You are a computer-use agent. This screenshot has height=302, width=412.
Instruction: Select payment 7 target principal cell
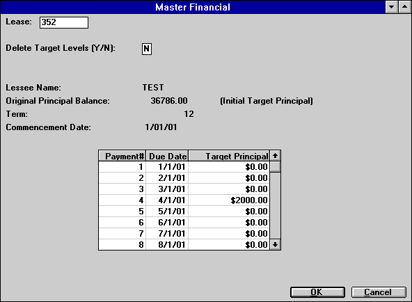tap(229, 234)
